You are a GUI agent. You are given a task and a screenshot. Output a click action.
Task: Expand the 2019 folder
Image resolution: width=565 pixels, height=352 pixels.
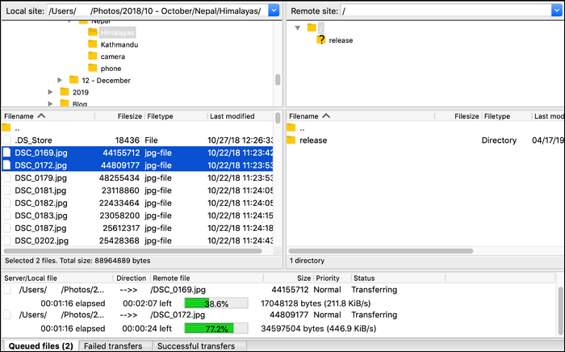(x=50, y=92)
